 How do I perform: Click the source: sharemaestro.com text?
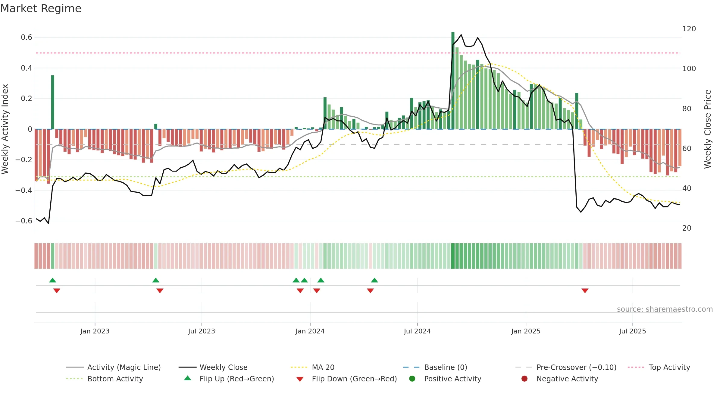pos(665,309)
